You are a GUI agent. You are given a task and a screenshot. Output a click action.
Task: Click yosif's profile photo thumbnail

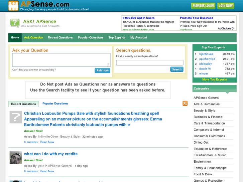pos(16,158)
